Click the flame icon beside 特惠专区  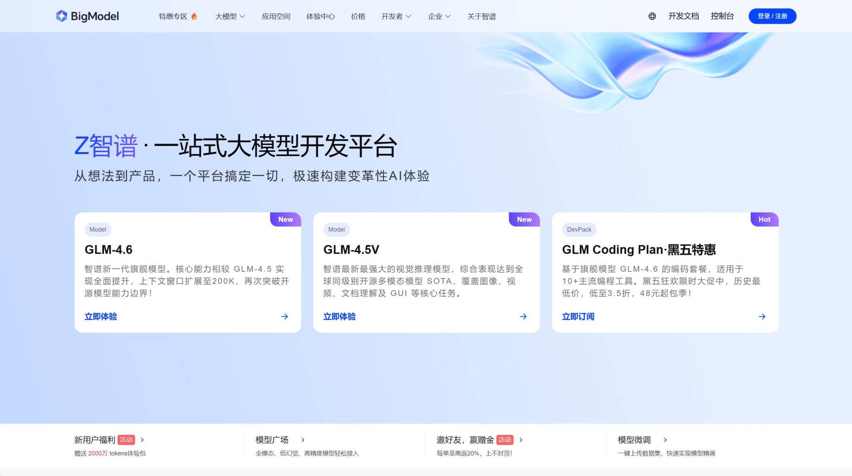point(194,16)
